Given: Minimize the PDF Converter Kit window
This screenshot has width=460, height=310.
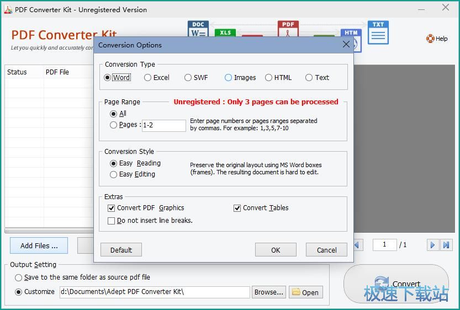Looking at the screenshot, I should coord(421,9).
